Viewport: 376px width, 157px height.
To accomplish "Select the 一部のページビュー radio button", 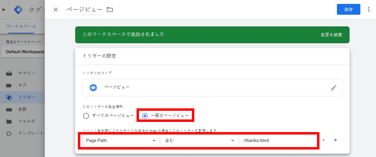I will pyautogui.click(x=145, y=116).
